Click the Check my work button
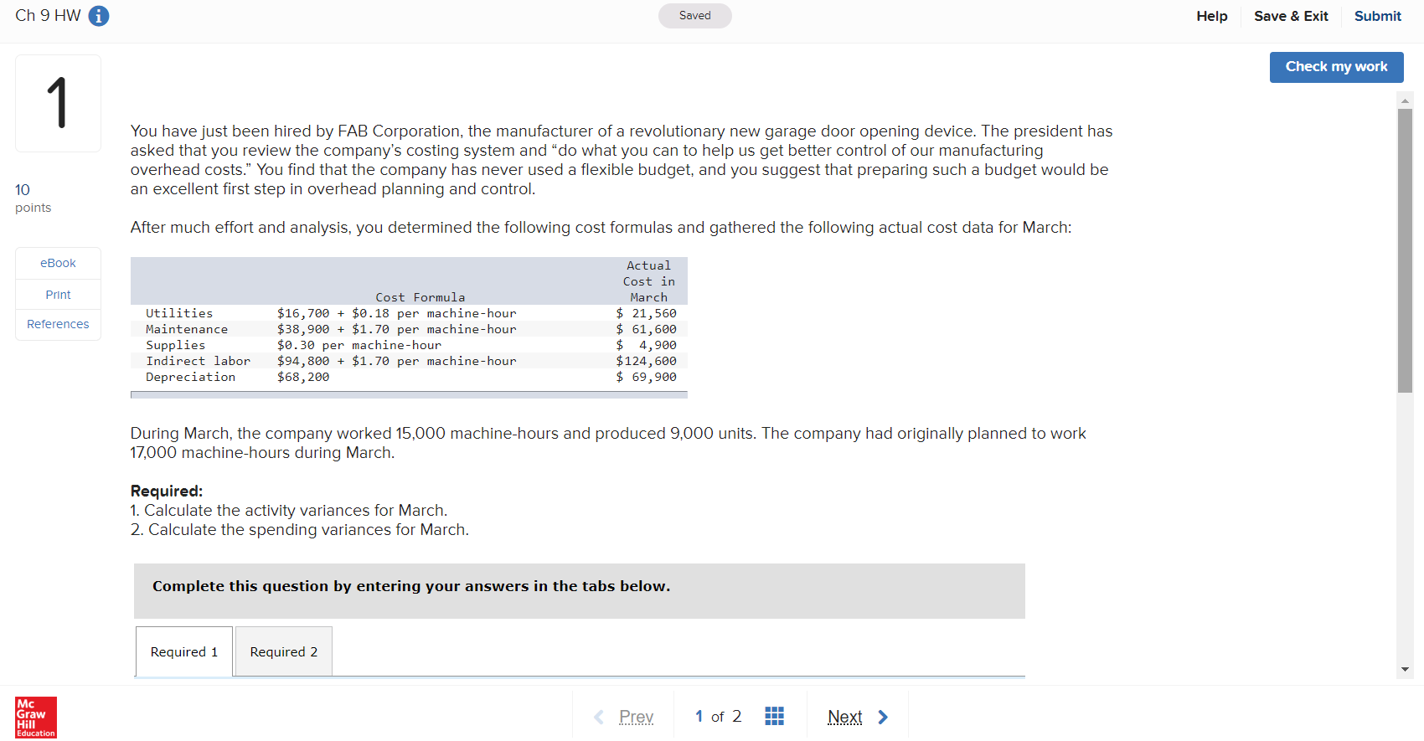 pyautogui.click(x=1336, y=67)
